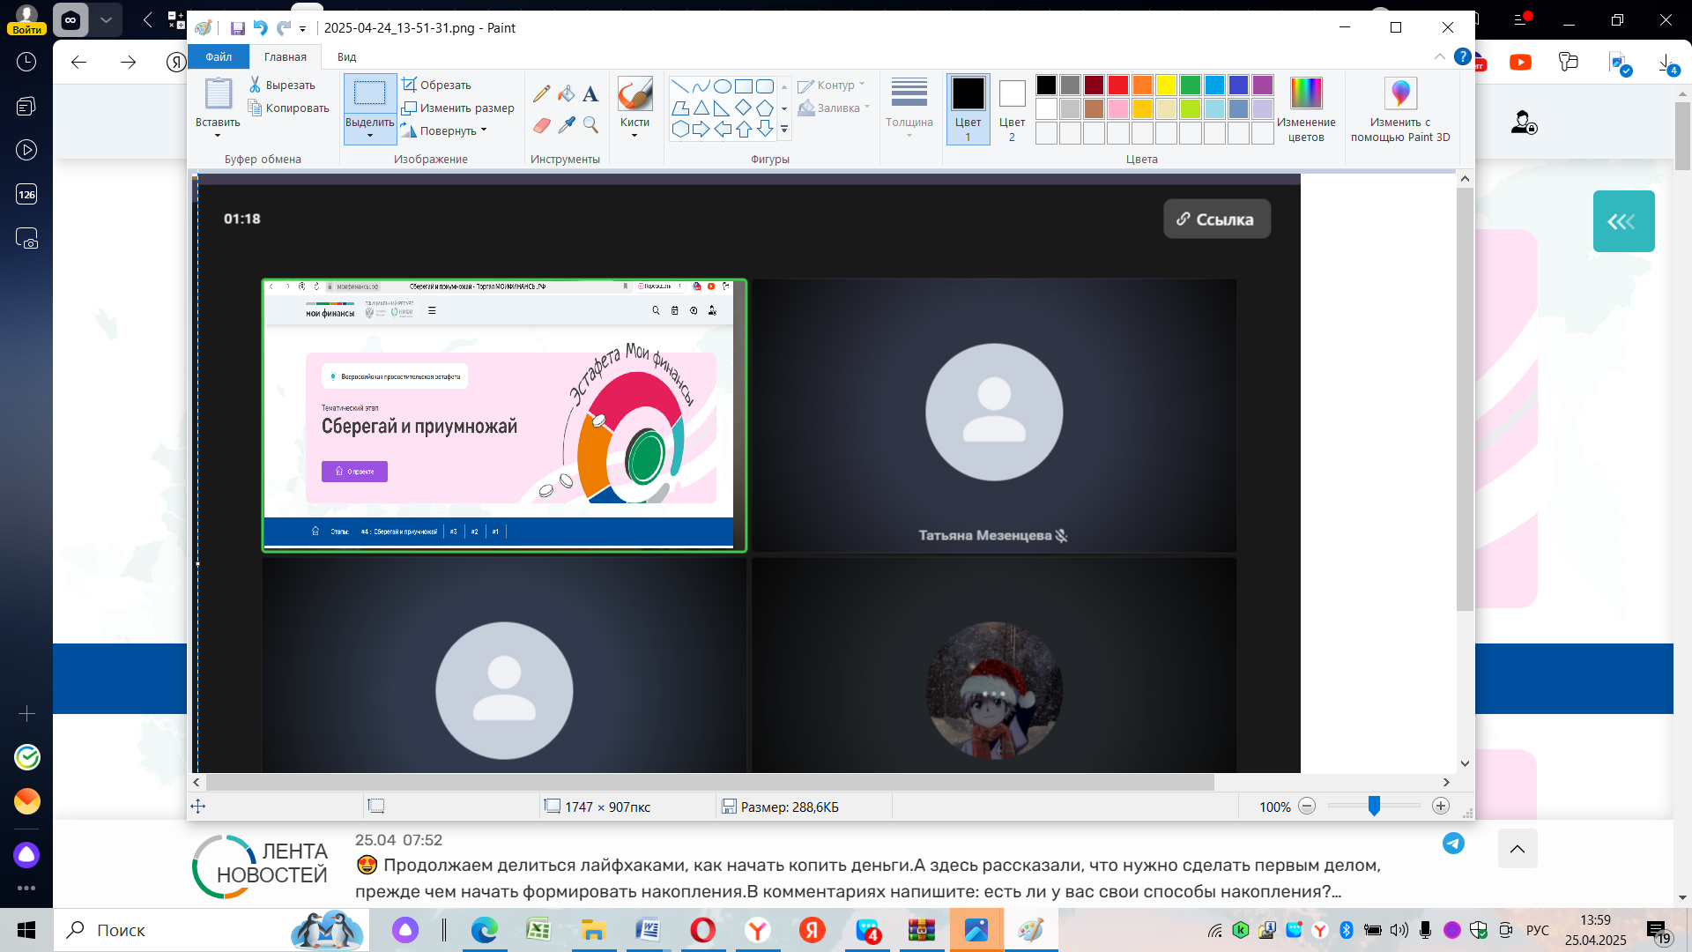Open Opera from the taskbar
Screen dimensions: 1692x952
[x=702, y=930]
